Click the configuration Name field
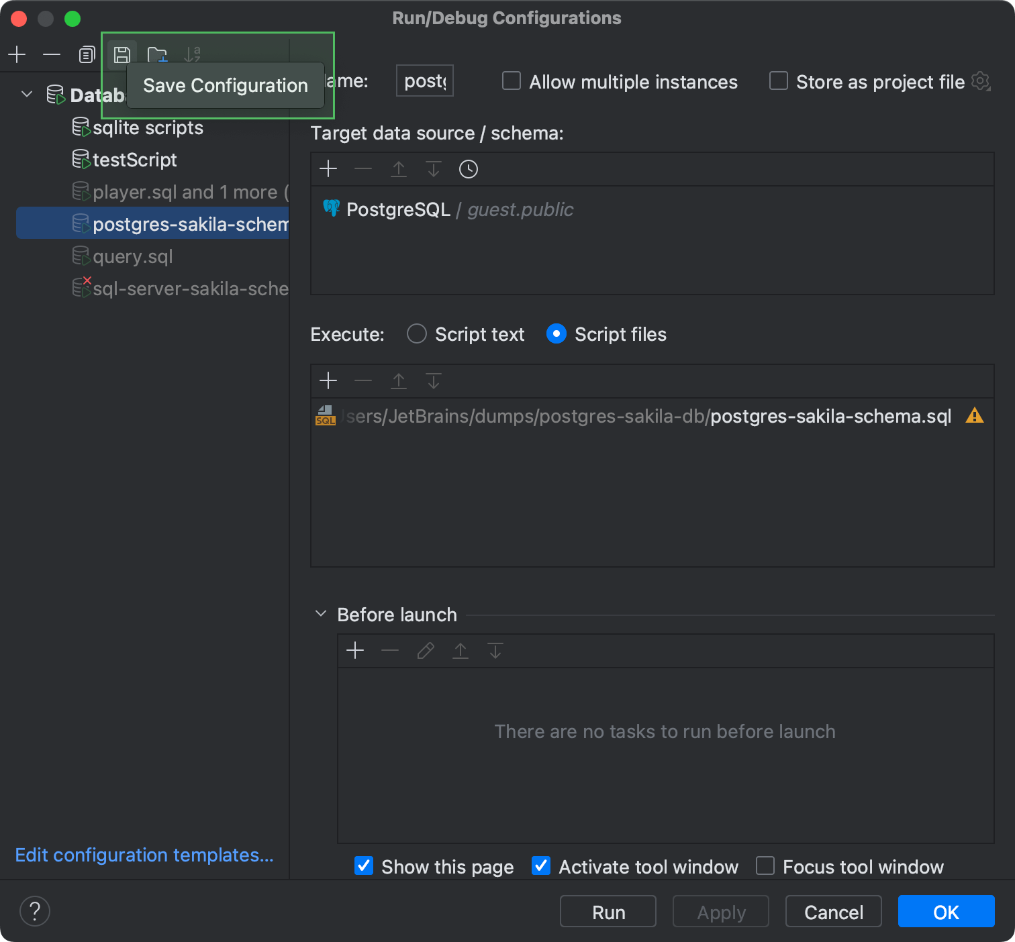 pyautogui.click(x=424, y=81)
